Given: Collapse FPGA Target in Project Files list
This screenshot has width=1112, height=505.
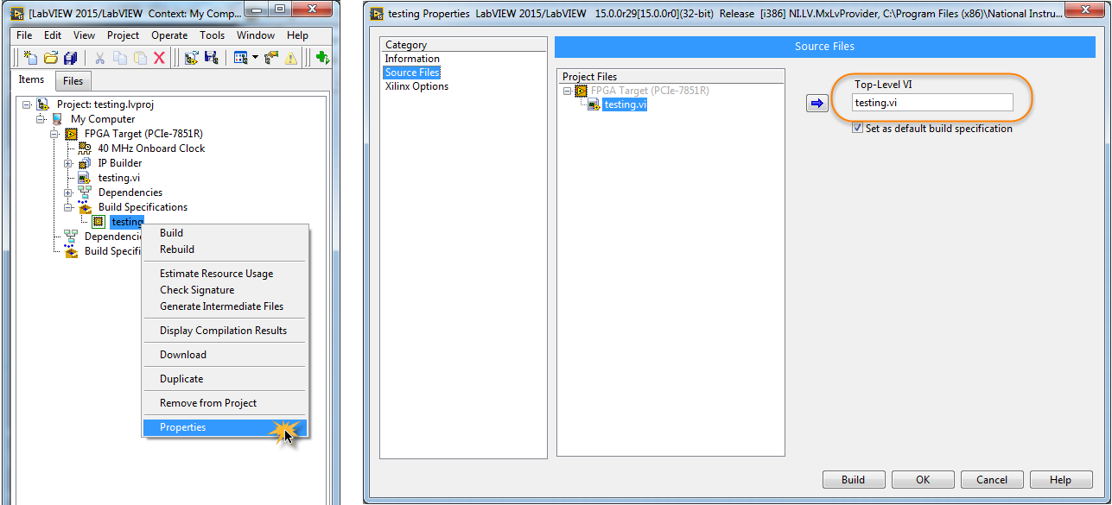Looking at the screenshot, I should (567, 91).
